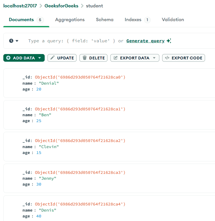Click the Generate query sparkle icon
This screenshot has width=215, height=221.
[x=169, y=41]
